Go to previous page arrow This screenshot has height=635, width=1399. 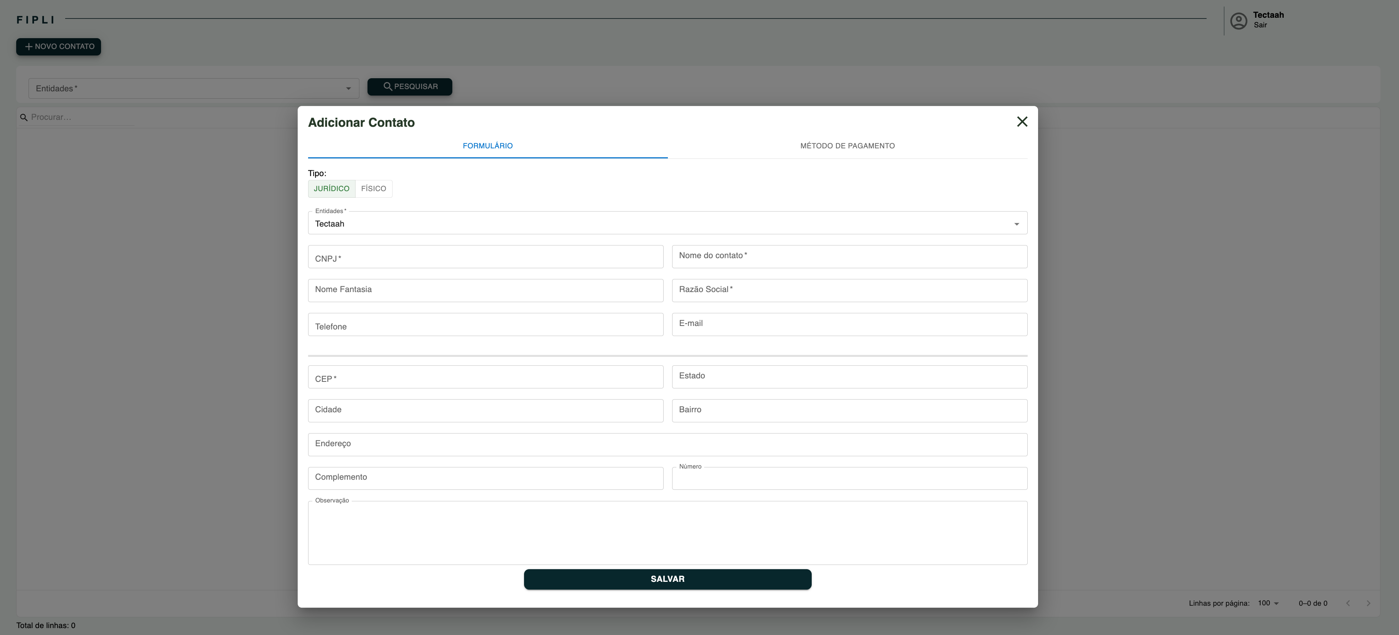[1348, 603]
